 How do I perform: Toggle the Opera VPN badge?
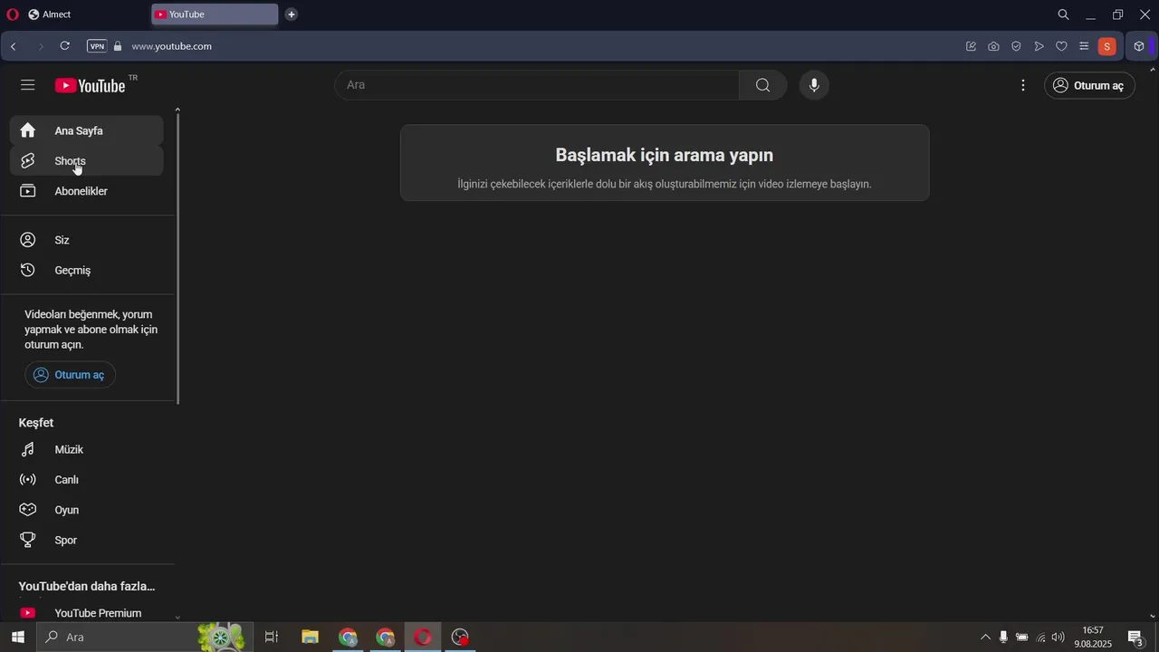97,46
